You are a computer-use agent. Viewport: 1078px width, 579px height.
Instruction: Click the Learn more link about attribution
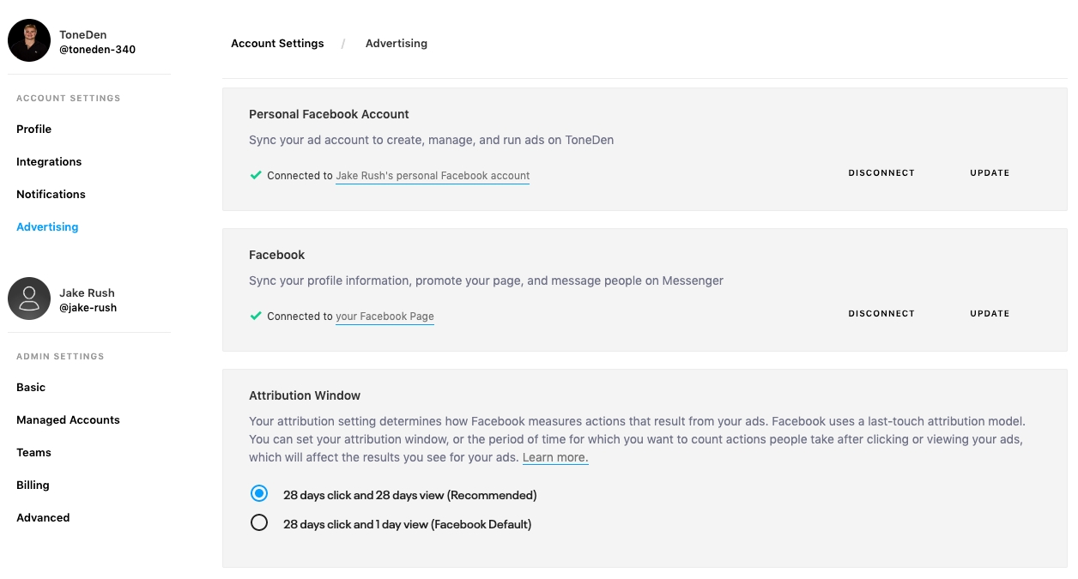pos(555,457)
